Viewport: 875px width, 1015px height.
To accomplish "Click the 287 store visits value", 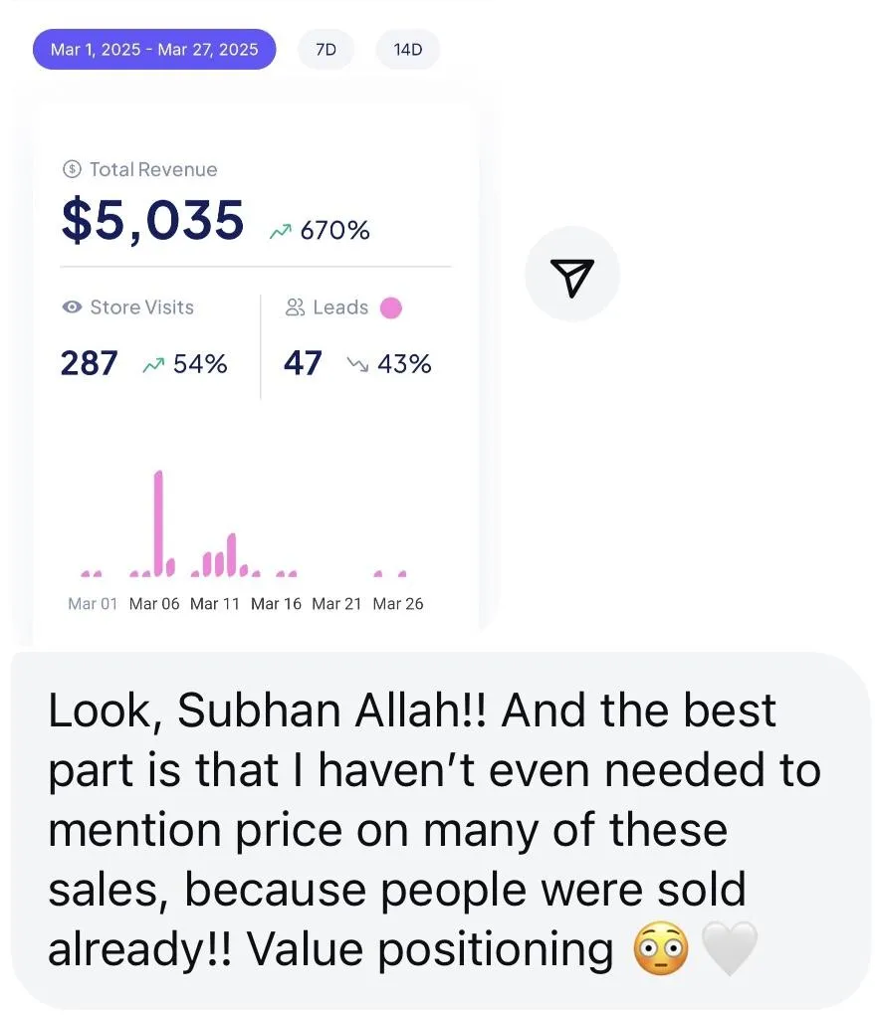I will point(90,363).
